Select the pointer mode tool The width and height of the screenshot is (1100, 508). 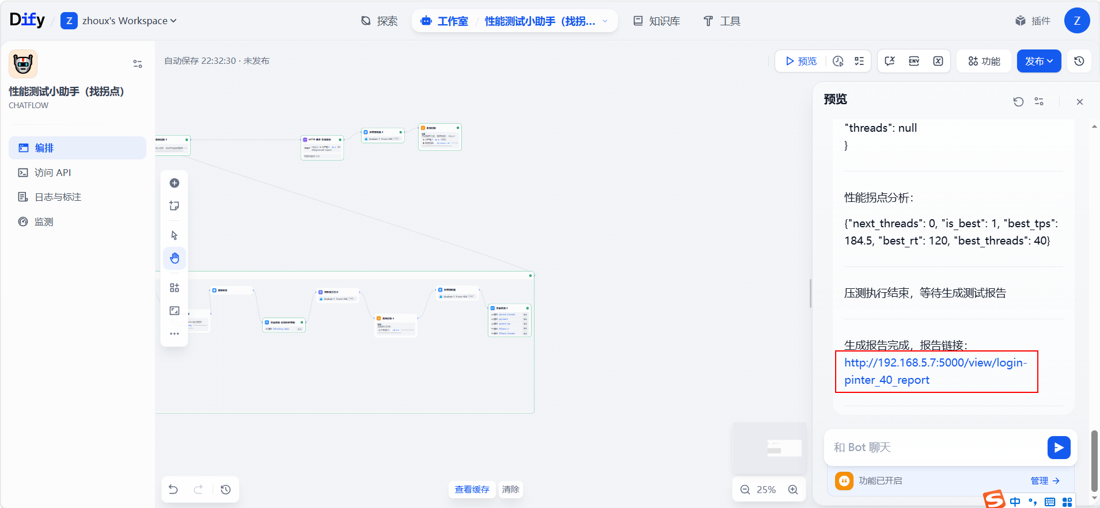175,235
